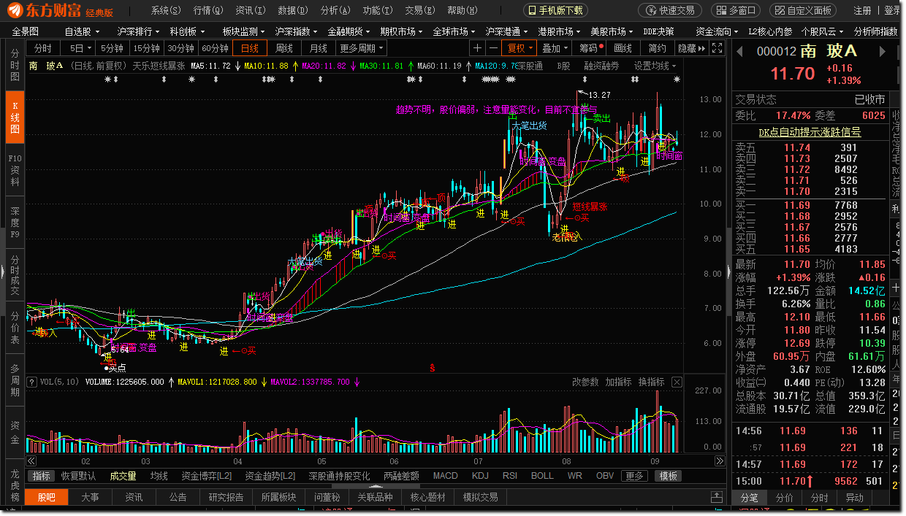
Task: Switch the chart to 月线 monthly period
Action: coord(319,48)
